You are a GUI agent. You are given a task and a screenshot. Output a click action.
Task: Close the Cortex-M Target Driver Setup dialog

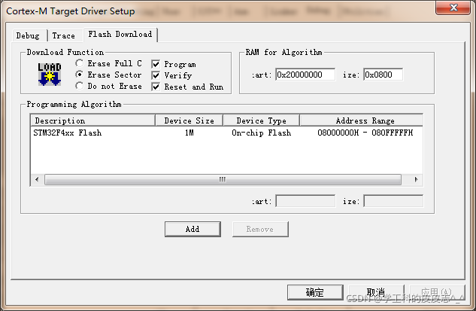point(453,8)
